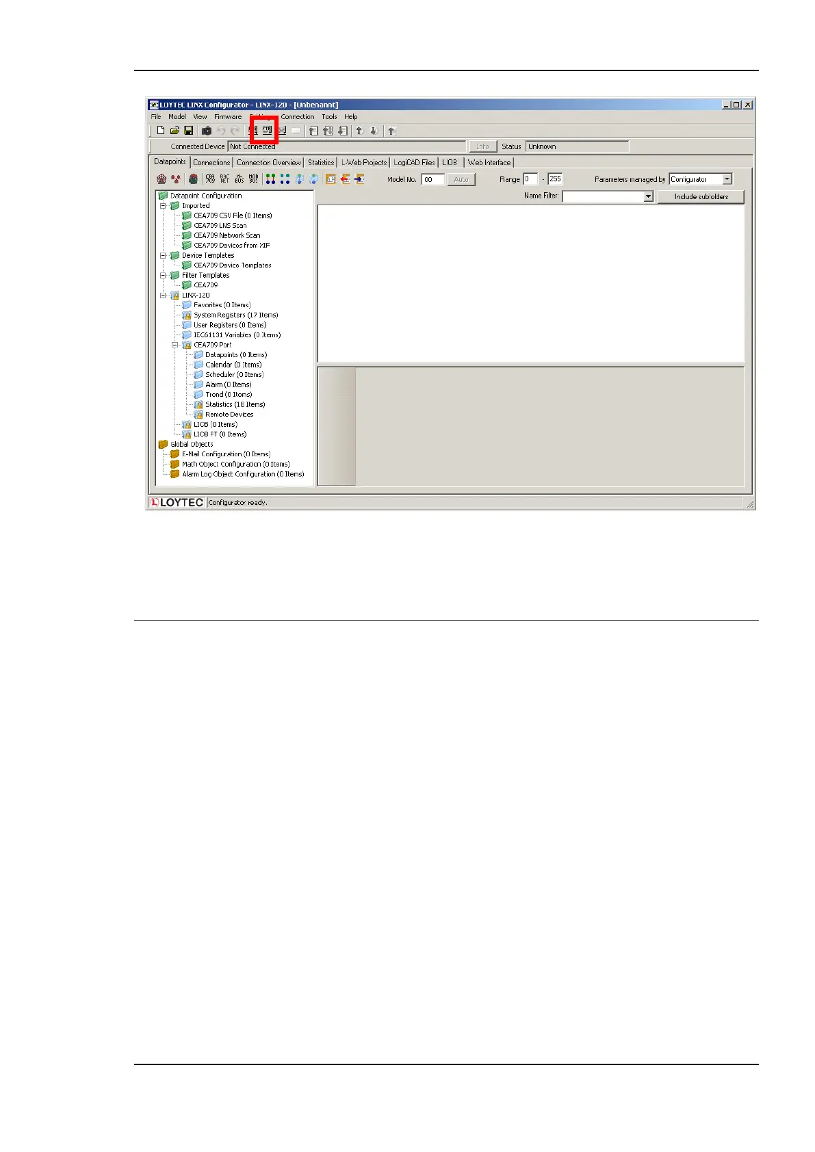Click the camera snapshot toolbar icon
Viewport: 815px width, 1152px height.
coord(206,131)
